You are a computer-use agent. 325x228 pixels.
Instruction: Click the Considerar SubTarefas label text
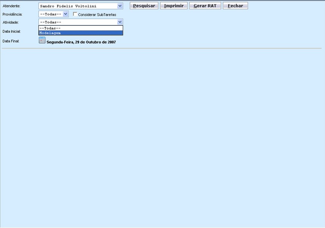(x=97, y=15)
